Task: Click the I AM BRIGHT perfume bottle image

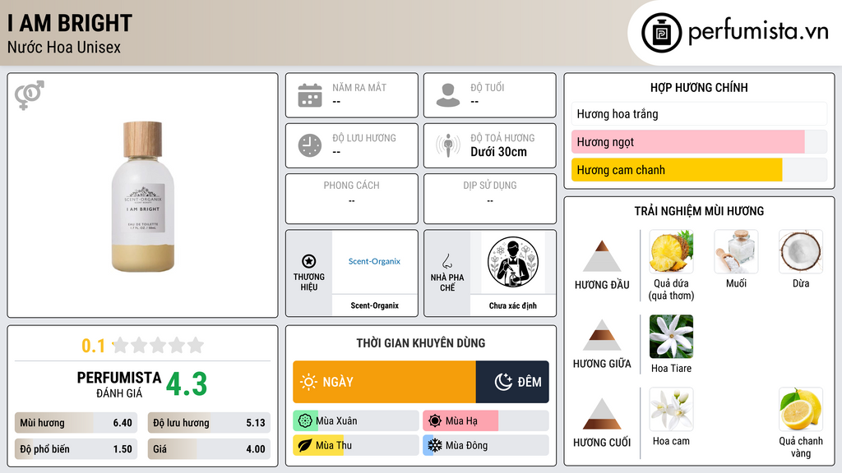Action: (x=143, y=196)
